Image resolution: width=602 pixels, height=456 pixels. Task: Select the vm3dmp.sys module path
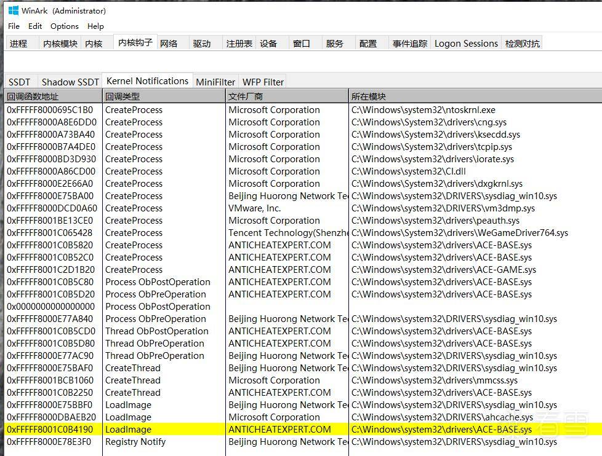tap(443, 208)
